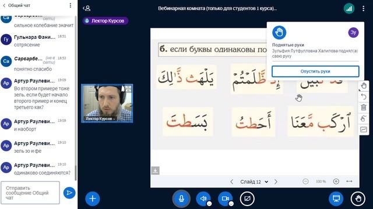Click the Опустить руки button
Image resolution: width=373 pixels, height=209 pixels.
tap(315, 71)
